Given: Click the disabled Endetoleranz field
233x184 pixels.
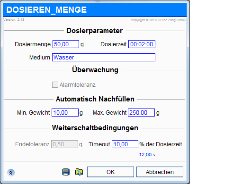Looking at the screenshot, I should (x=64, y=144).
